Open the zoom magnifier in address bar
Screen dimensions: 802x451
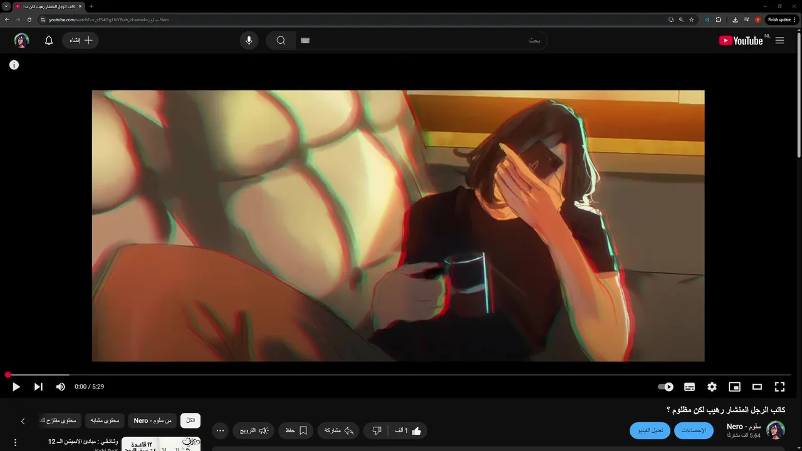pyautogui.click(x=681, y=19)
